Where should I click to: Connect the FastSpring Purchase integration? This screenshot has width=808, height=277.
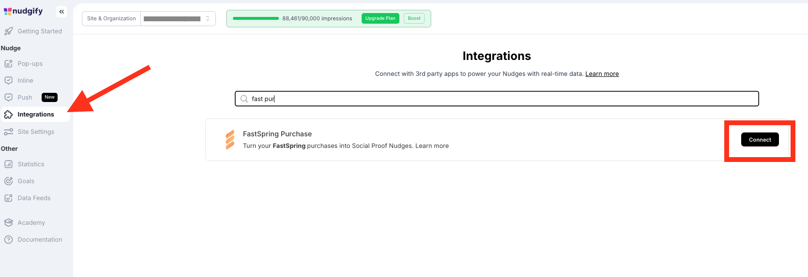coord(760,140)
